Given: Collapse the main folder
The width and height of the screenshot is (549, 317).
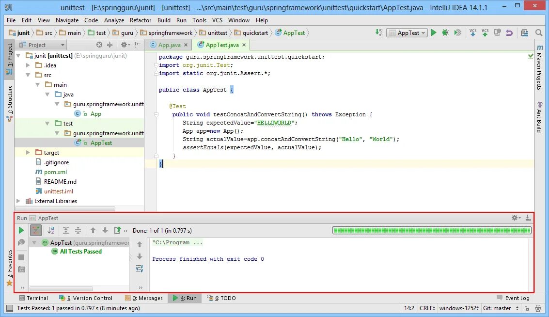Looking at the screenshot, I should pyautogui.click(x=37, y=85).
